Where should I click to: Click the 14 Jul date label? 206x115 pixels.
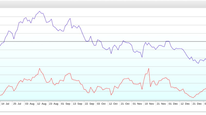click(x=5, y=104)
